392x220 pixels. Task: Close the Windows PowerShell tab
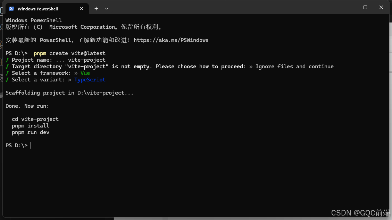click(81, 9)
